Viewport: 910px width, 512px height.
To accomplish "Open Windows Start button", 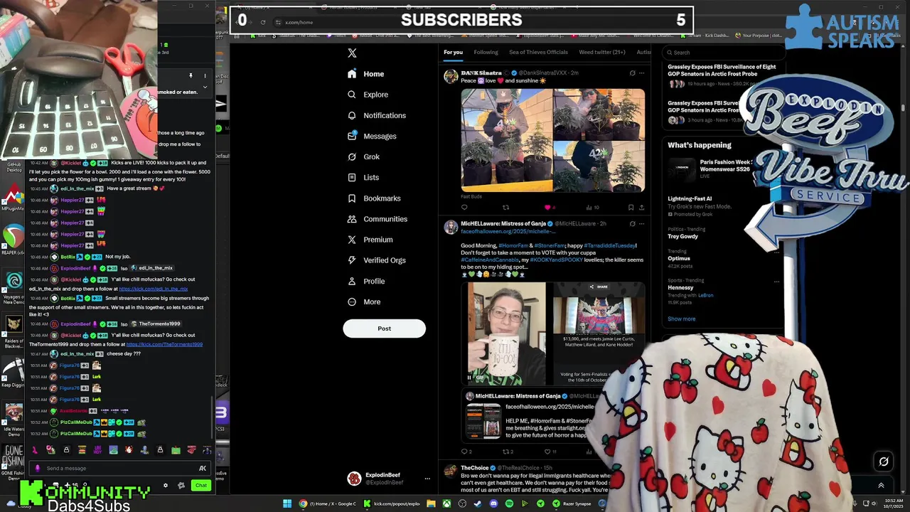I will coord(287,503).
